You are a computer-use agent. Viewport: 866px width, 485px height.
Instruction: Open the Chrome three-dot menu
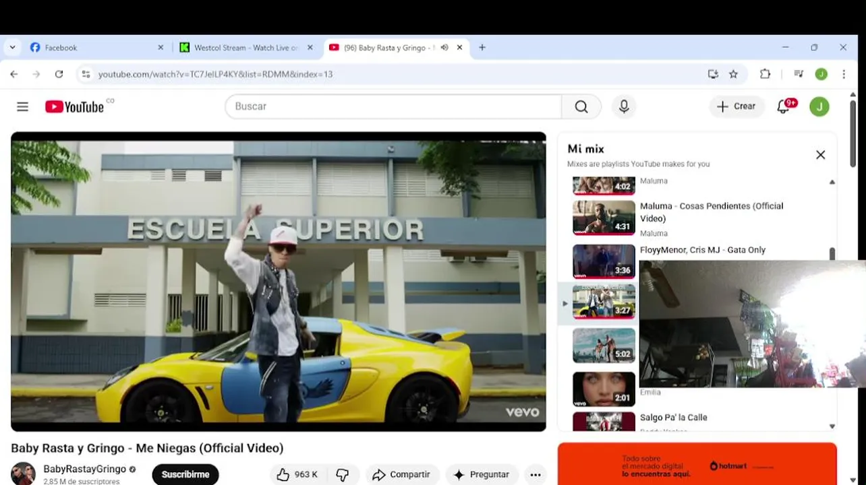click(844, 74)
